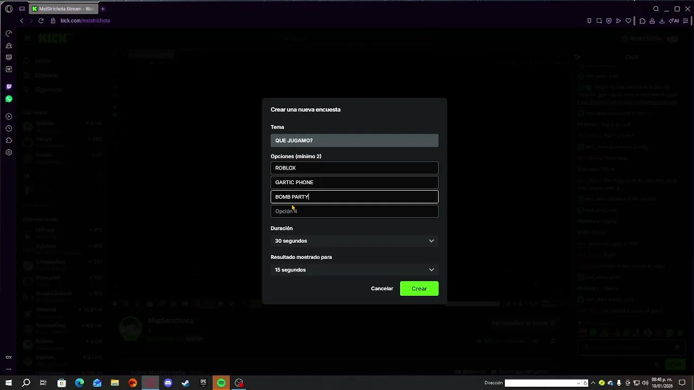Open WhatsApp in the Opera GX sidebar
This screenshot has width=694, height=390.
click(9, 99)
